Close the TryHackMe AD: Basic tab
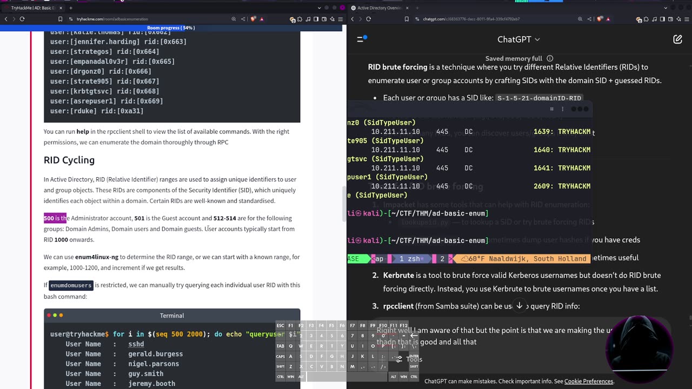Image resolution: width=692 pixels, height=389 pixels. coord(60,8)
